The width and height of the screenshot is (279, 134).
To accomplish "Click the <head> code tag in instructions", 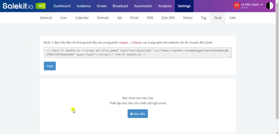I will point(123,43).
